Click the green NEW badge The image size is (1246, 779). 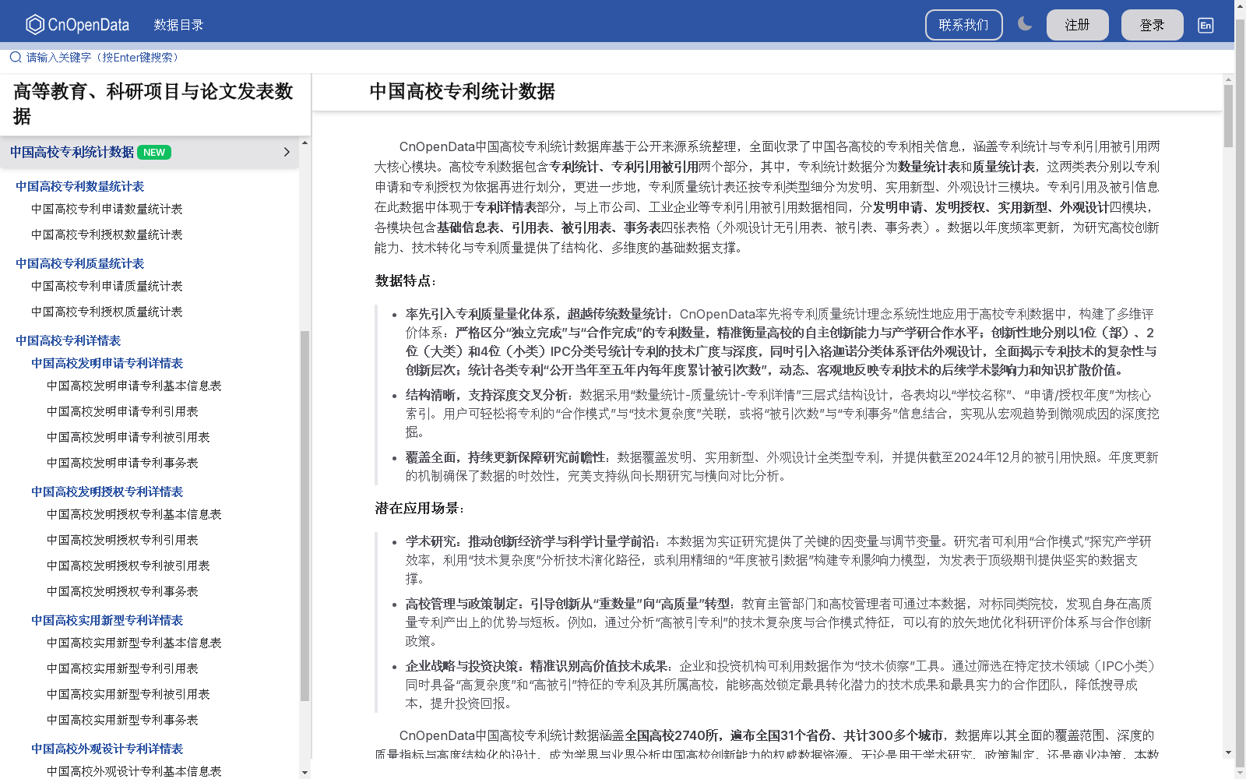coord(154,152)
